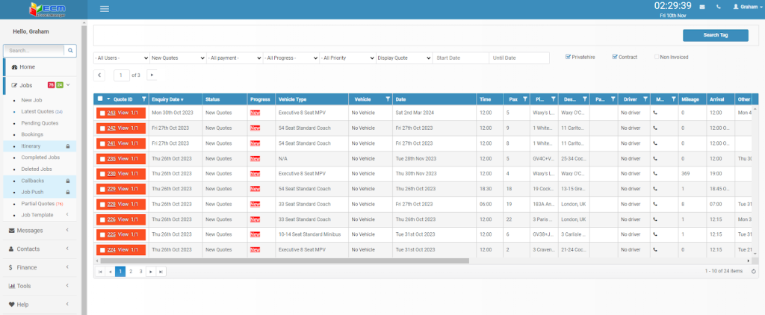Uncheck the Privatehire checkbox
The width and height of the screenshot is (765, 315).
[569, 57]
